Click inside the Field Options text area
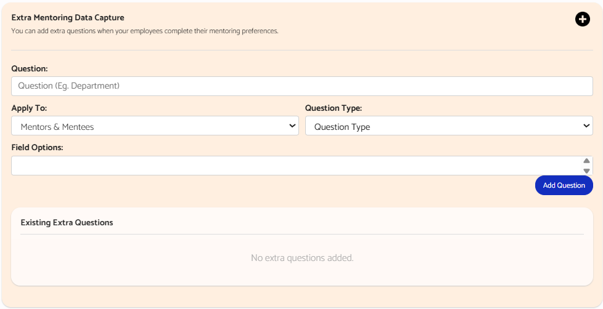 point(297,166)
